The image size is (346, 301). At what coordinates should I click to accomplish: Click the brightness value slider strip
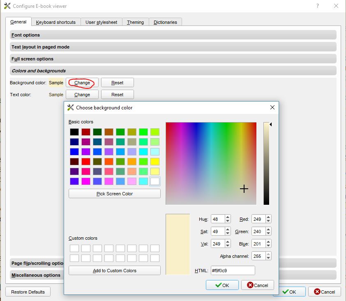click(266, 163)
